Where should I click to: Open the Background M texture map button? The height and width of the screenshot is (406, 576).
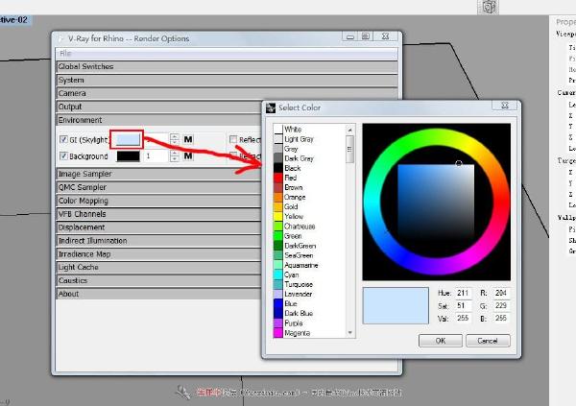[188, 156]
